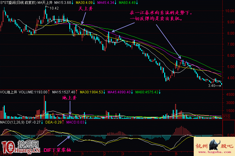Jump to month 3 on the time axis
Viewport: 235px width, 156px height.
123,154
